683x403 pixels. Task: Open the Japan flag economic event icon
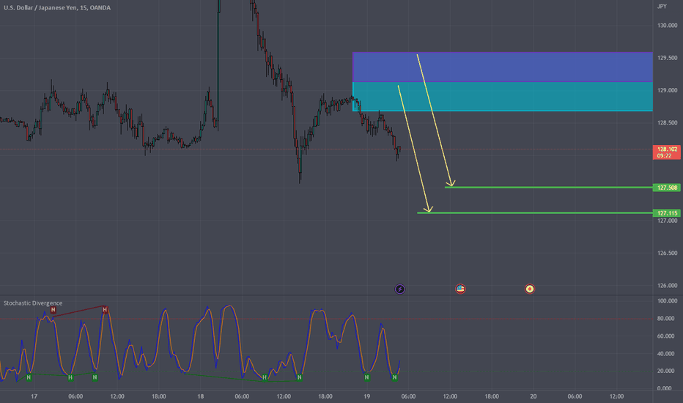coord(529,289)
